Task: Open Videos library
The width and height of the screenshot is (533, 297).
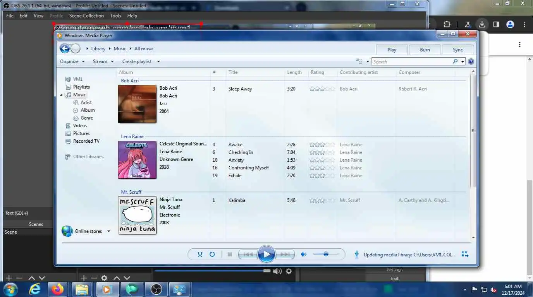Action: [x=80, y=126]
